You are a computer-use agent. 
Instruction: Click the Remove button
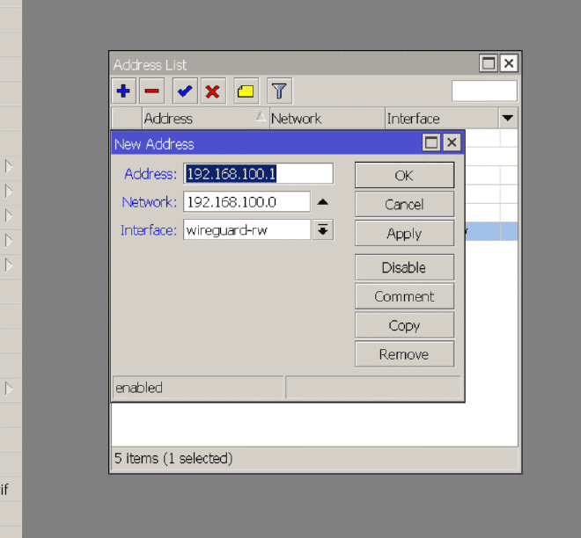[404, 354]
